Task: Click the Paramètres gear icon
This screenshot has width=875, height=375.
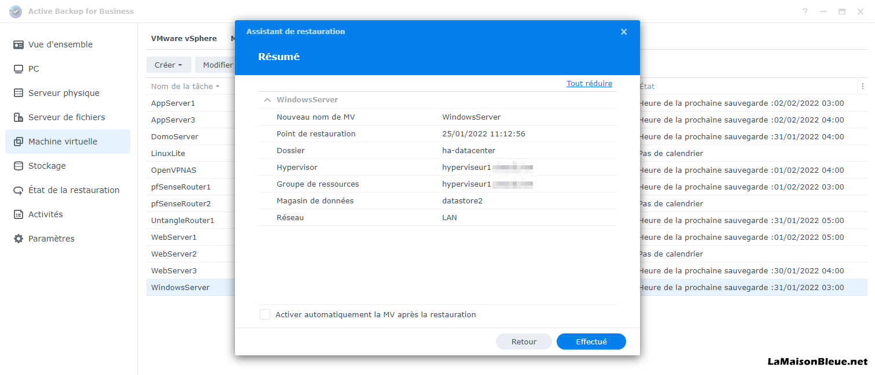Action: pos(19,239)
